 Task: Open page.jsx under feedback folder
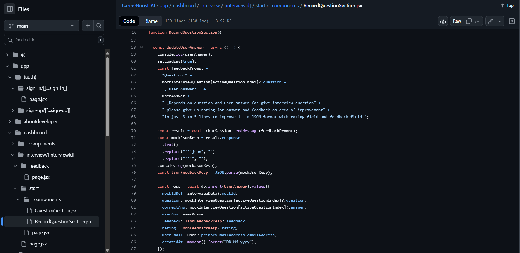click(41, 177)
